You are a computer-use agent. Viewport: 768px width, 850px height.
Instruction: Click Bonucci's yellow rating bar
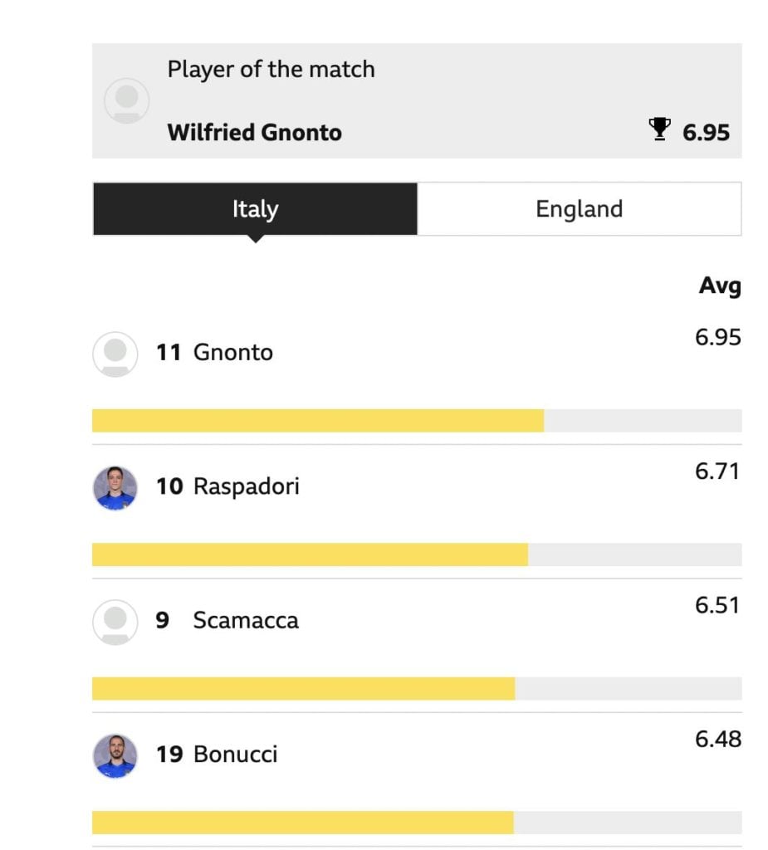(303, 823)
